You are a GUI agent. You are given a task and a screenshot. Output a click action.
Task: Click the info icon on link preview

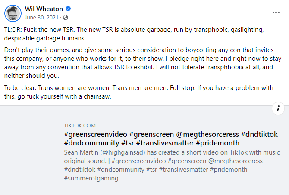(279, 108)
